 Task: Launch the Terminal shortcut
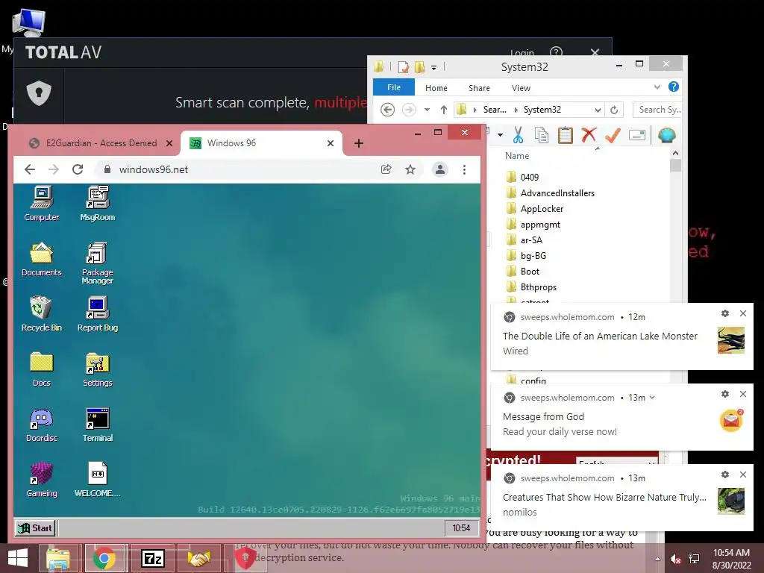click(x=98, y=425)
